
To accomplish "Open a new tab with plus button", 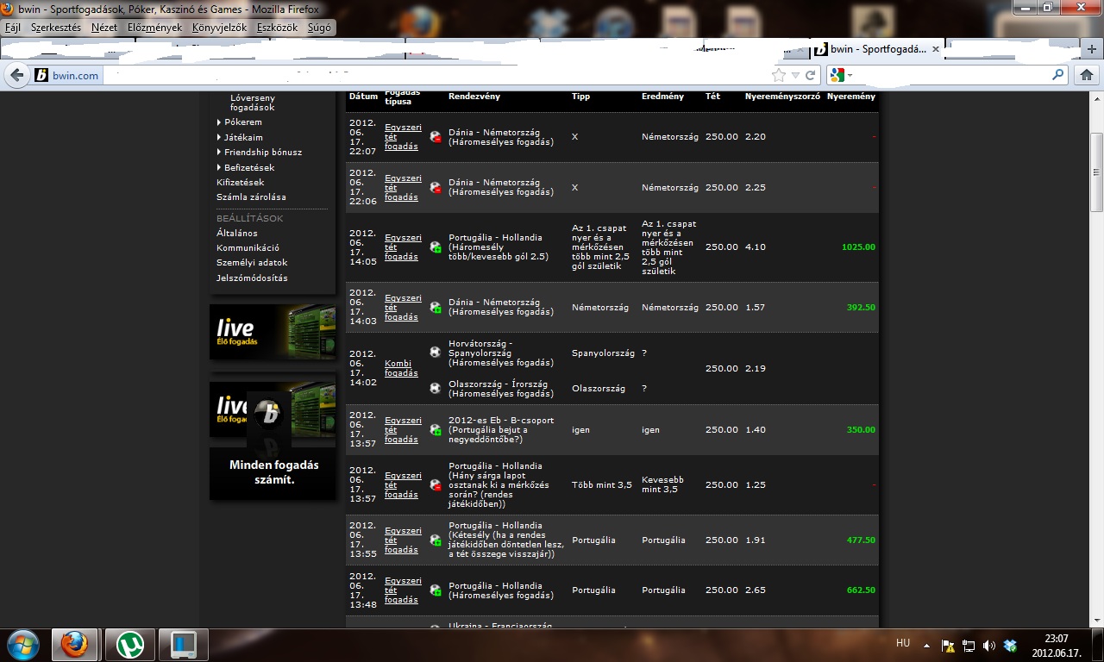I will [1092, 50].
